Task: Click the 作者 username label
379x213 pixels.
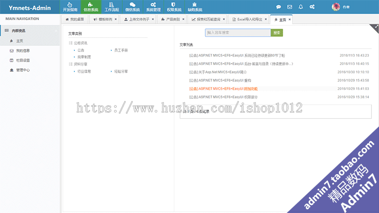Action: [346, 7]
